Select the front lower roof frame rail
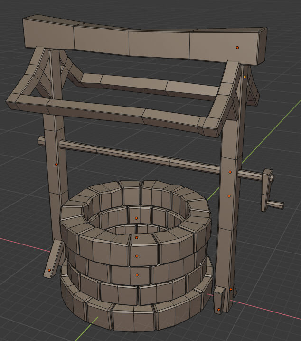 [x=113, y=114]
